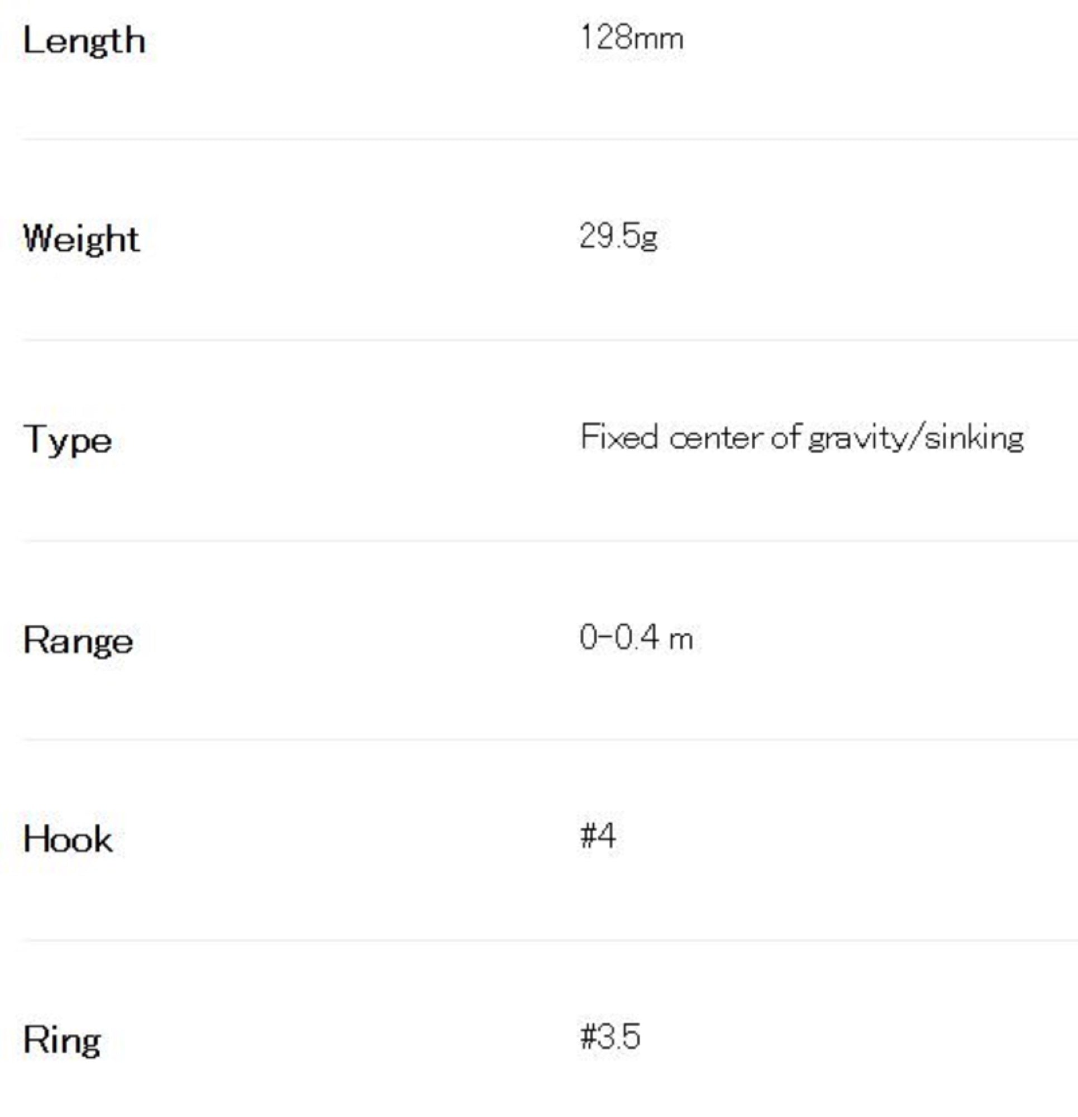Select the 0-0.4 m range value
This screenshot has height=1117, width=1078.
click(636, 638)
